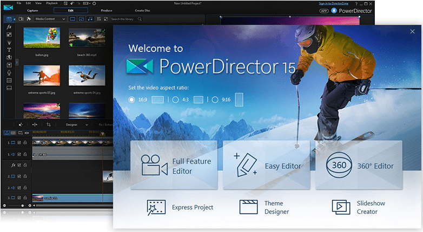Toggle video track 3 enable checkbox
This screenshot has width=423, height=232.
click(19, 198)
